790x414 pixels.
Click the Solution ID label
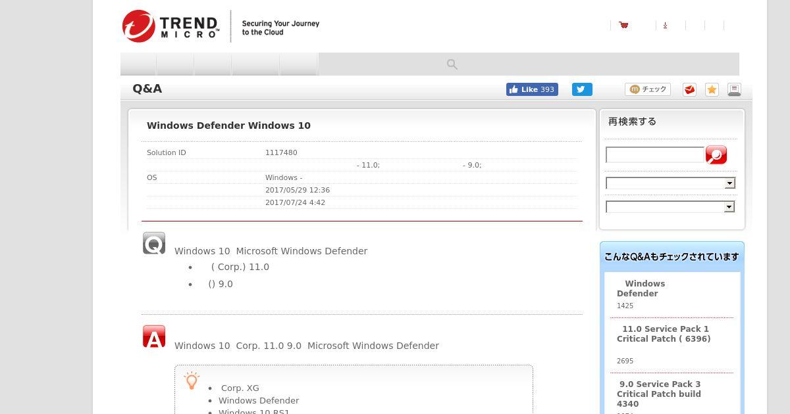166,152
